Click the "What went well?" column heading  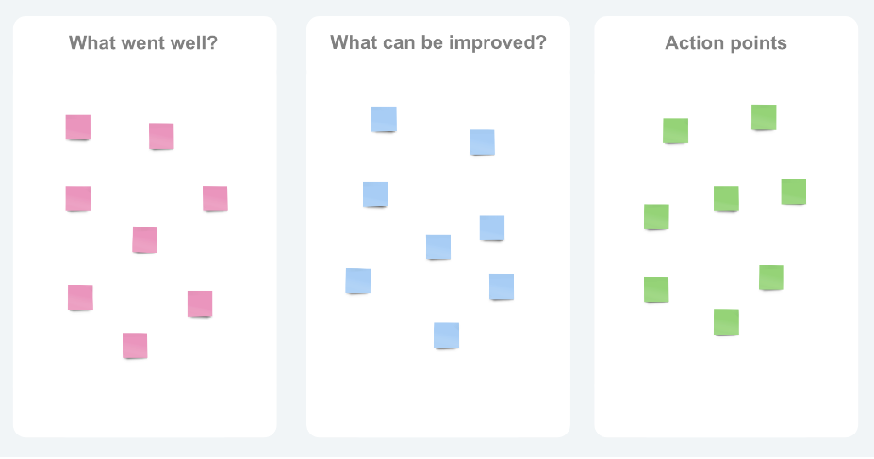(143, 43)
